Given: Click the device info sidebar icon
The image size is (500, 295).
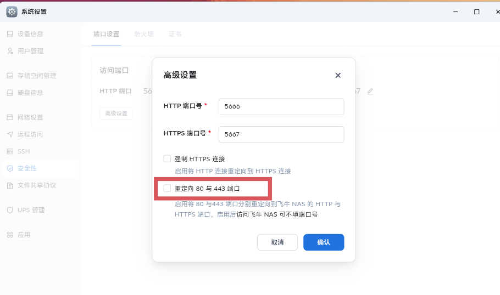Looking at the screenshot, I should (9, 34).
